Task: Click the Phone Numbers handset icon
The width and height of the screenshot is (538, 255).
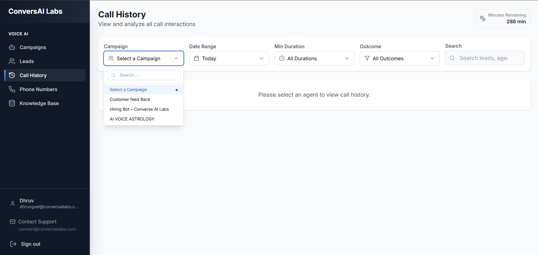Action: [12, 89]
